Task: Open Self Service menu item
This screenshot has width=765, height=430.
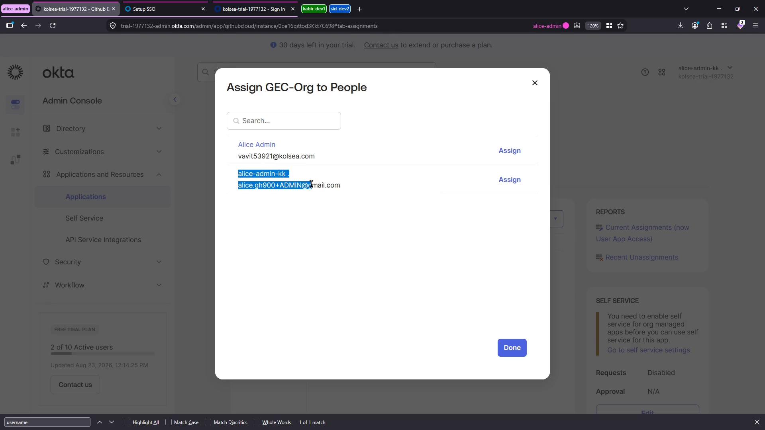Action: 84,218
